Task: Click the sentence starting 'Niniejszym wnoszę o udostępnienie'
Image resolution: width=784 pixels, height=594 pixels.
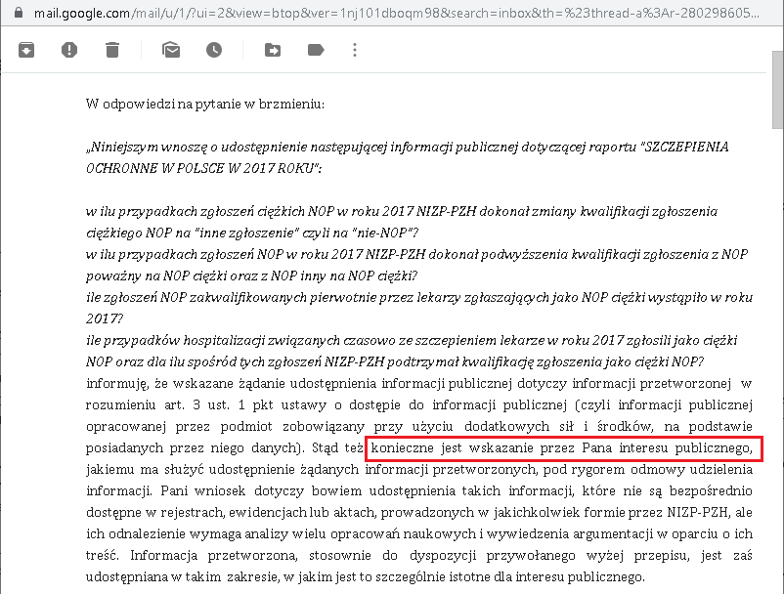Action: [244, 148]
